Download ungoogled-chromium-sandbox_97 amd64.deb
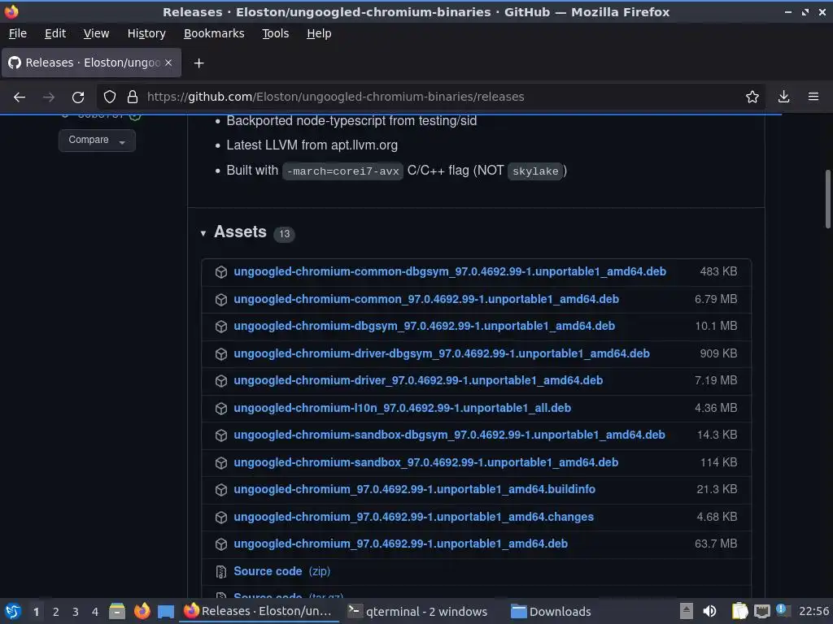 click(426, 462)
